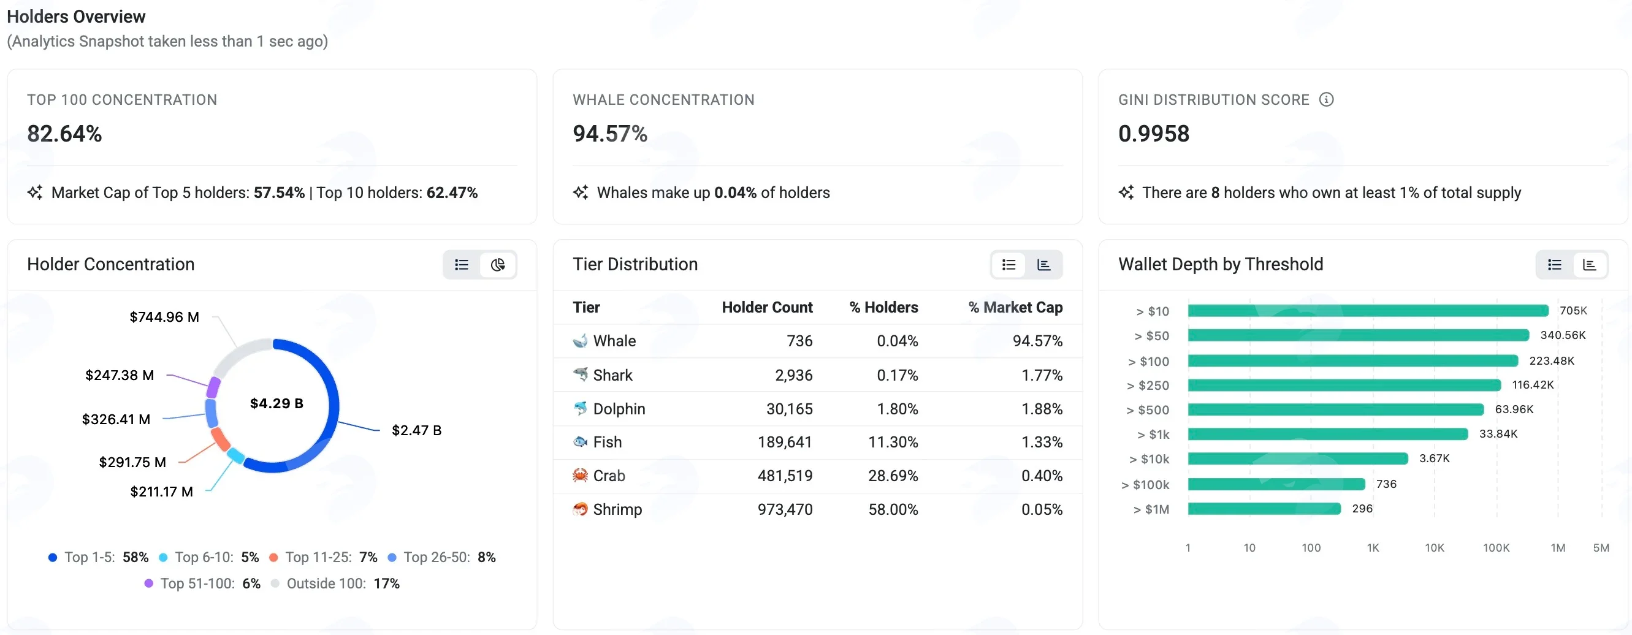Image resolution: width=1632 pixels, height=635 pixels.
Task: Switch Holder Concentration to pie chart view
Action: click(498, 265)
